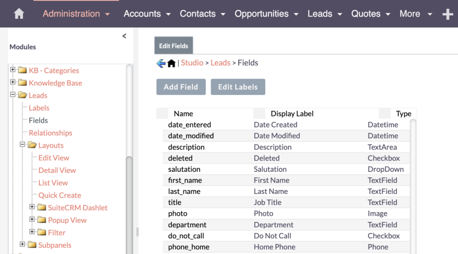Open the description field
Viewport: 458px width, 254px height.
click(x=186, y=147)
